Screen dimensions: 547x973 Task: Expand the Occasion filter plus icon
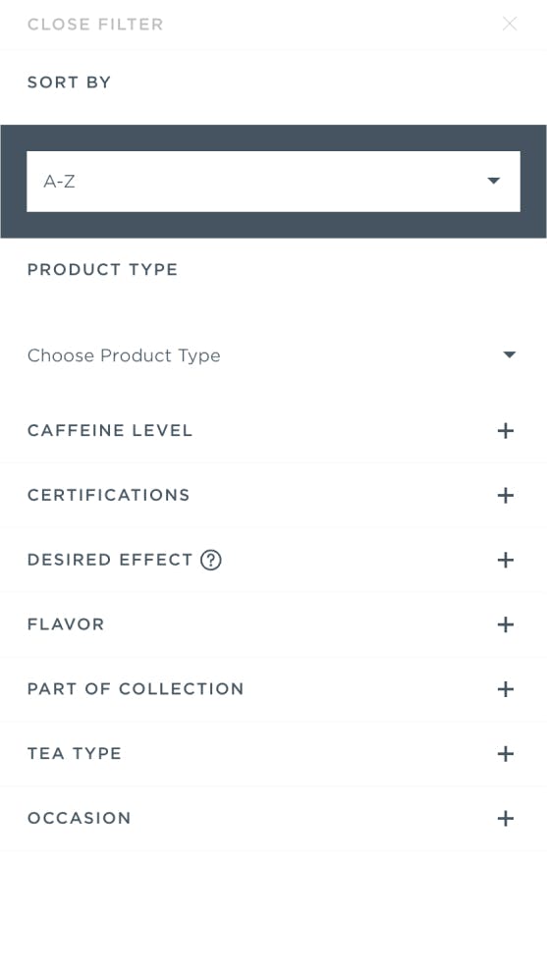[x=506, y=818]
